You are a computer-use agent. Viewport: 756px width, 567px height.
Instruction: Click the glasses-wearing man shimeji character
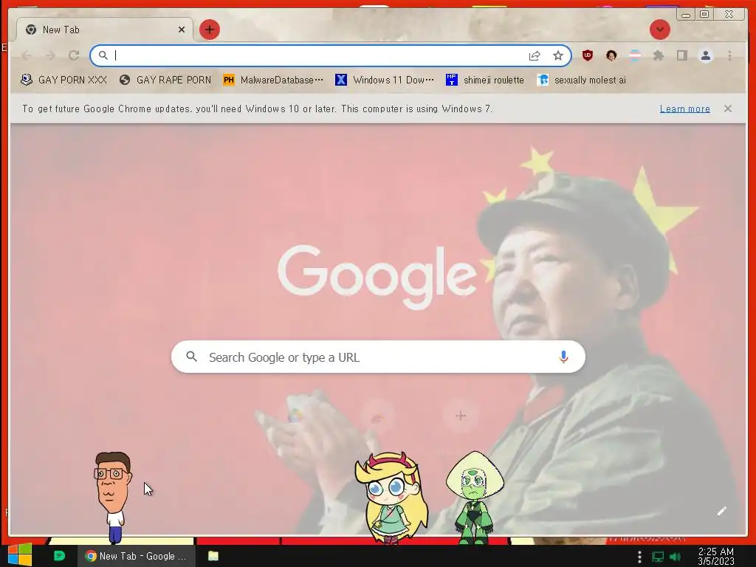click(x=113, y=497)
